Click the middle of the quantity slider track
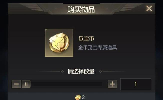This screenshot has height=100, width=163. (x=67, y=84)
